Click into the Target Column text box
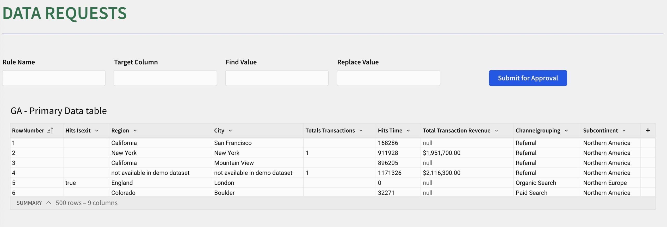Viewport: 667px width, 227px height. [x=165, y=78]
